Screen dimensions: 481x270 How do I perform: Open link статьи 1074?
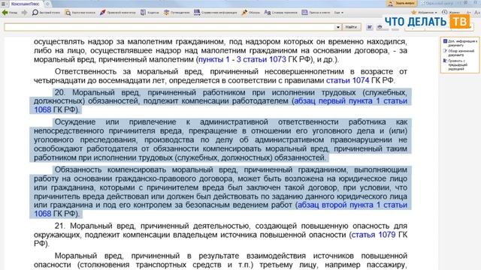[347, 80]
